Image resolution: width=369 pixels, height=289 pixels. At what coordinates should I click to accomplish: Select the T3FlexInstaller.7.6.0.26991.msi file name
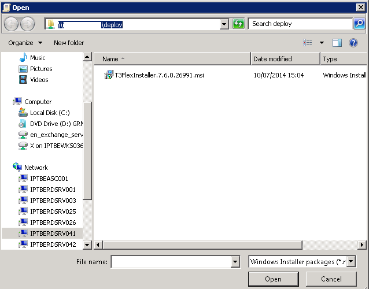coord(159,75)
